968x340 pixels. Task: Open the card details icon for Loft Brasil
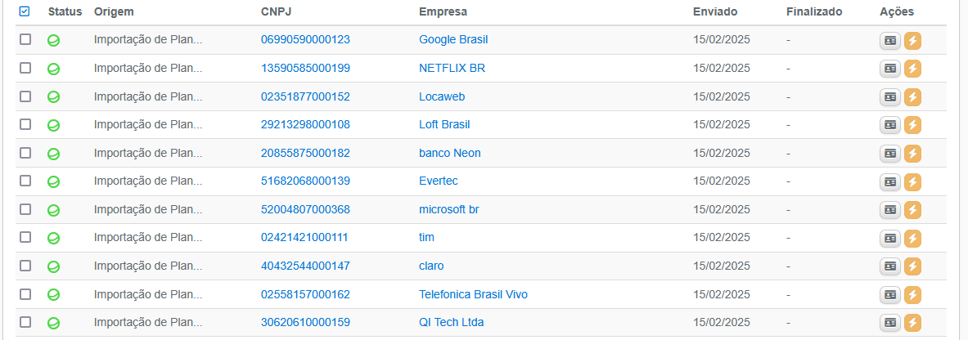point(889,125)
